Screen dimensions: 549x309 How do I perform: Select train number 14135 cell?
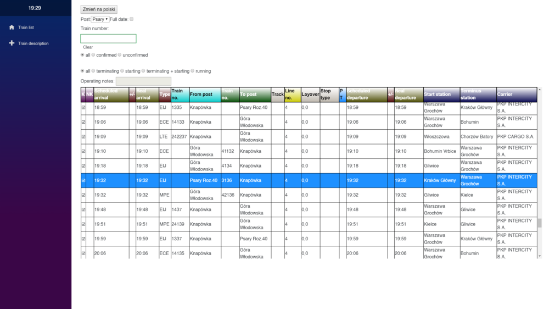pyautogui.click(x=180, y=253)
